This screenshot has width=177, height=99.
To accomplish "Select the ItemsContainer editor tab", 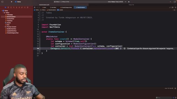I will [x=80, y=7].
